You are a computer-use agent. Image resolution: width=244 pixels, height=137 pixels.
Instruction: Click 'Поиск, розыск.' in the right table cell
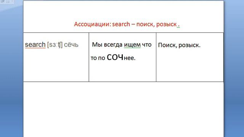(x=179, y=45)
